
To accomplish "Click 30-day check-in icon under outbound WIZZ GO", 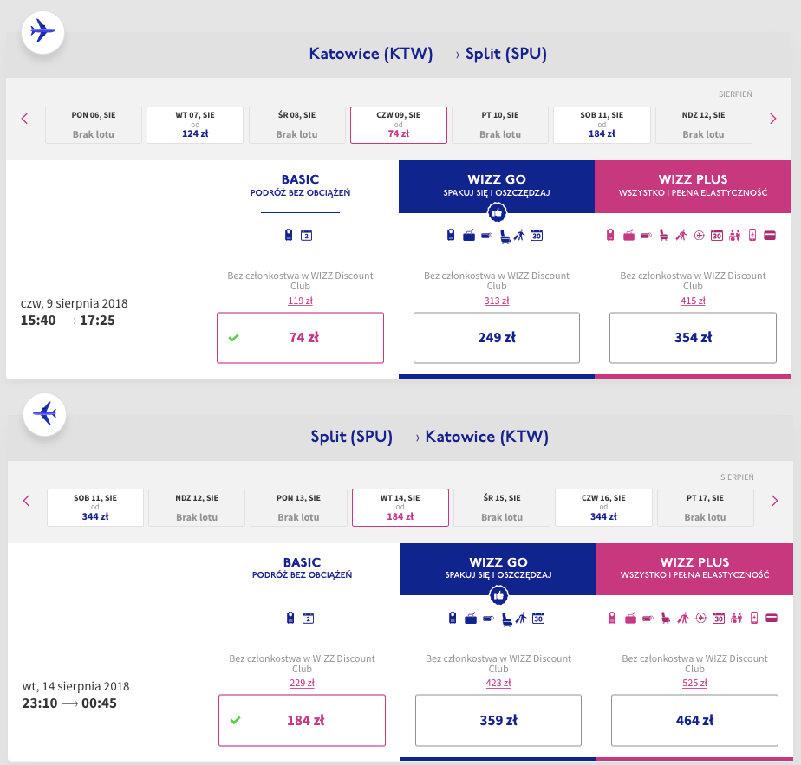I will [537, 236].
